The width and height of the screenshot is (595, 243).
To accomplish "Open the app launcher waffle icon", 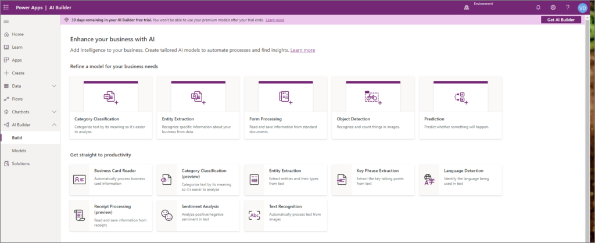I will (6, 7).
